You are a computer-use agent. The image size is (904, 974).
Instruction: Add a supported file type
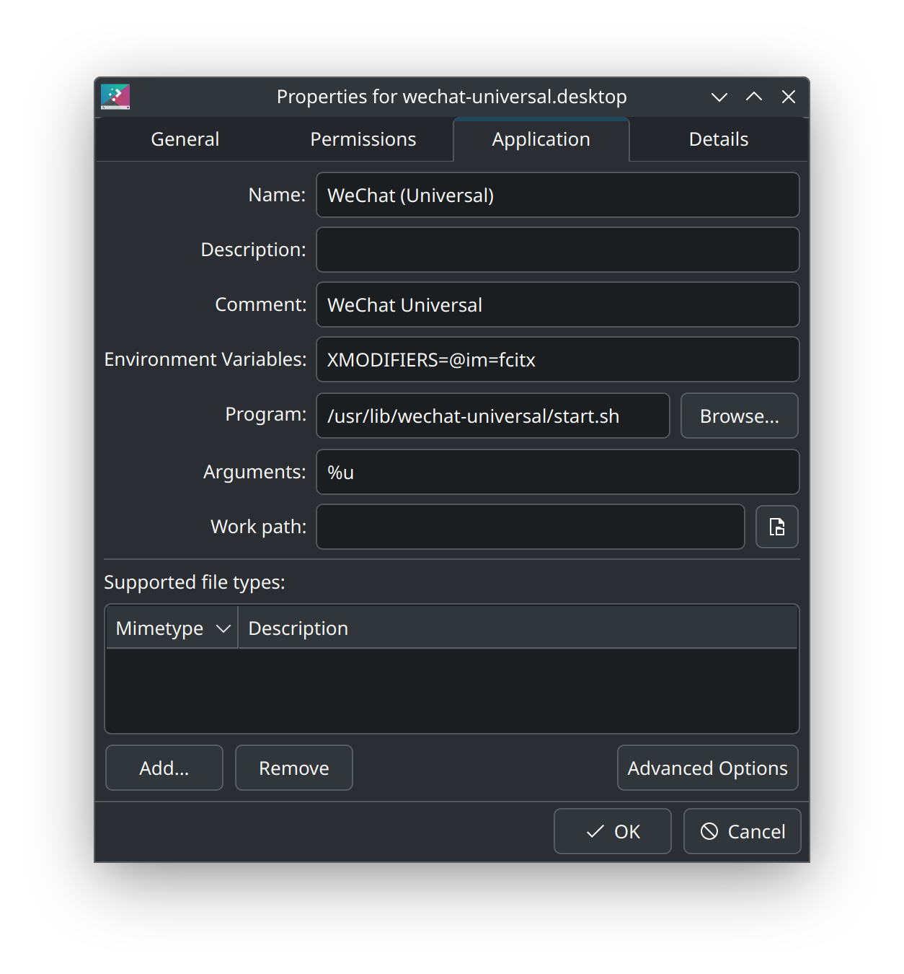point(164,768)
